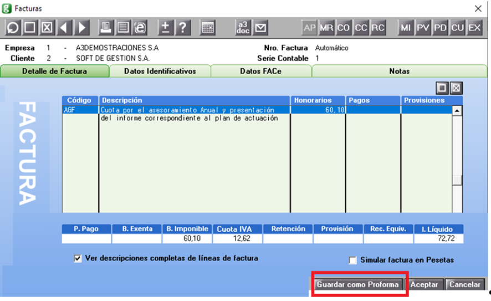The height and width of the screenshot is (301, 491).
Task: Click the grid scrollbar up arrow
Action: 457,110
